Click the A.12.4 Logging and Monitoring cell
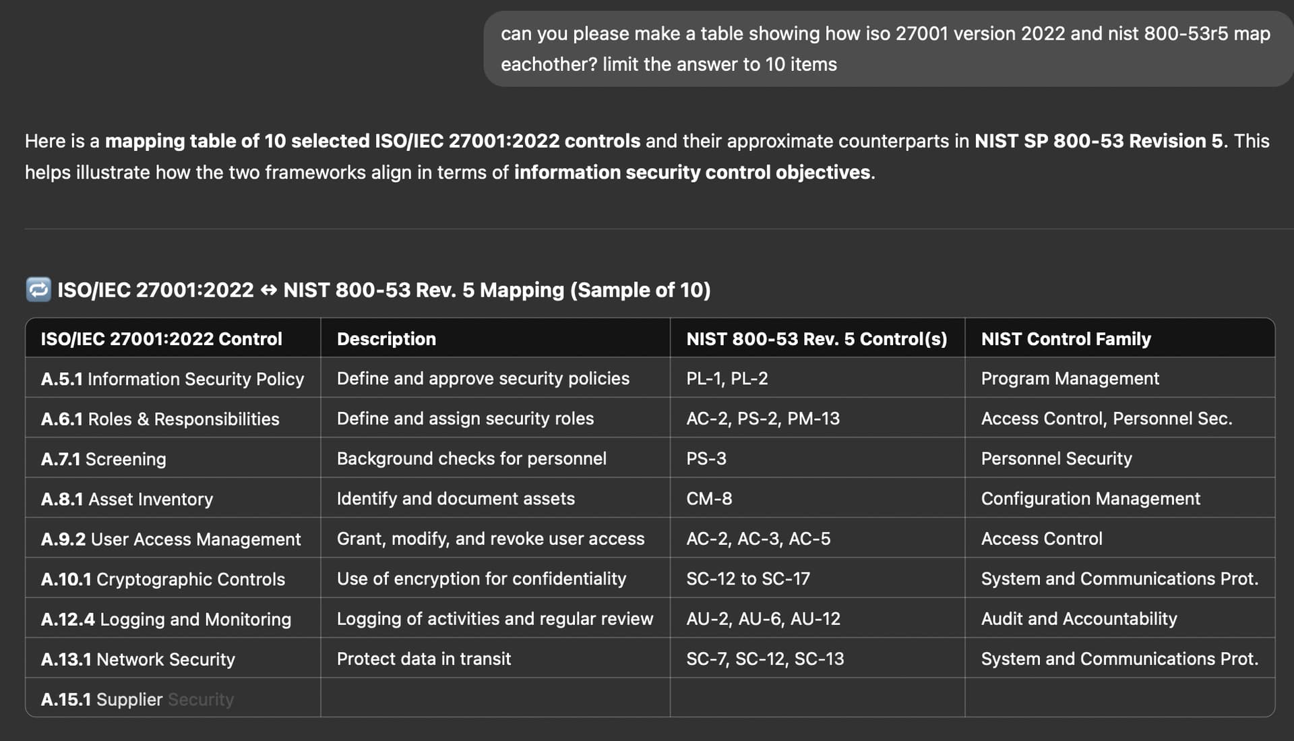Viewport: 1294px width, 741px height. coord(173,618)
